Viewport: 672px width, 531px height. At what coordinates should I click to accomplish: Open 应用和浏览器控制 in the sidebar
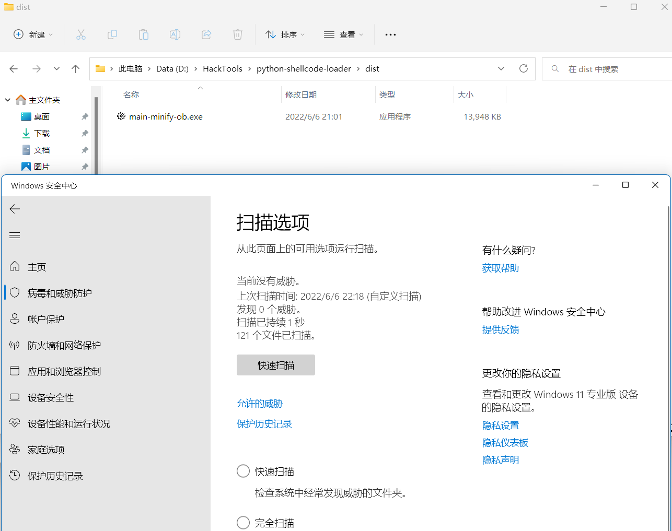point(106,371)
